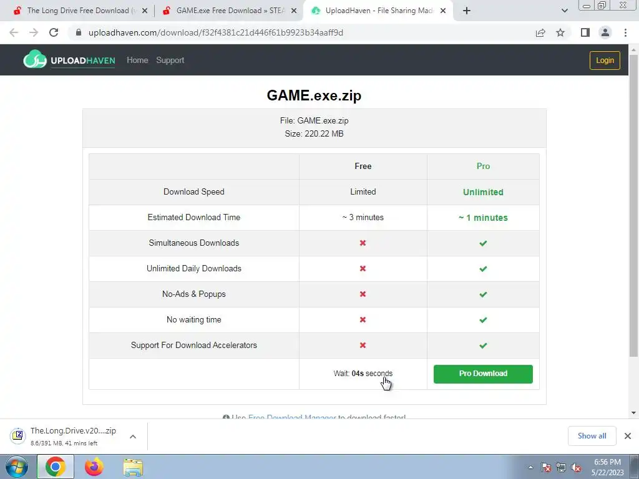The height and width of the screenshot is (479, 639).
Task: Click the green check for Unlimited Daily Downloads
Action: 483,269
